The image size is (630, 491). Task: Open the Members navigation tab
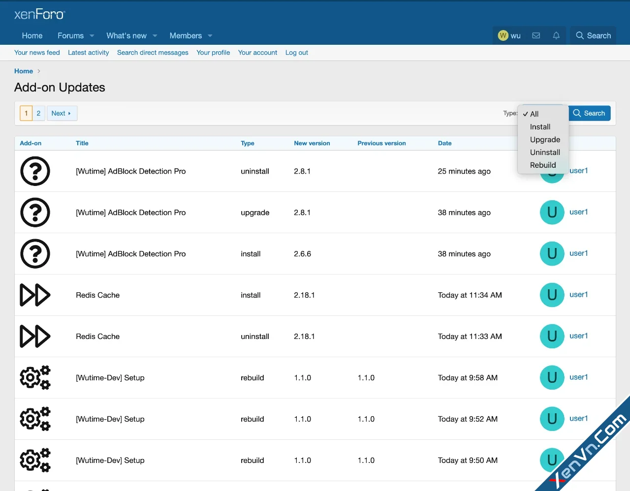(186, 36)
